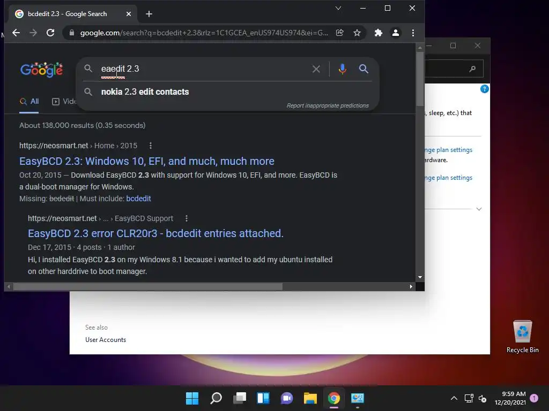Clear the Google search box text

316,69
